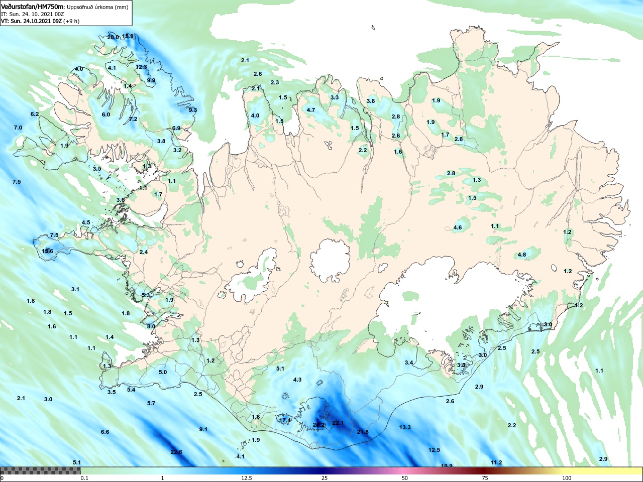Click the 7.2 precipitation value
Screen dimensions: 643x482
tap(133, 119)
